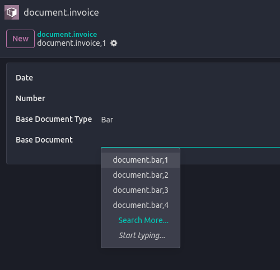Open the document.invoice breadcrumb link
280x270 pixels.
(x=67, y=34)
